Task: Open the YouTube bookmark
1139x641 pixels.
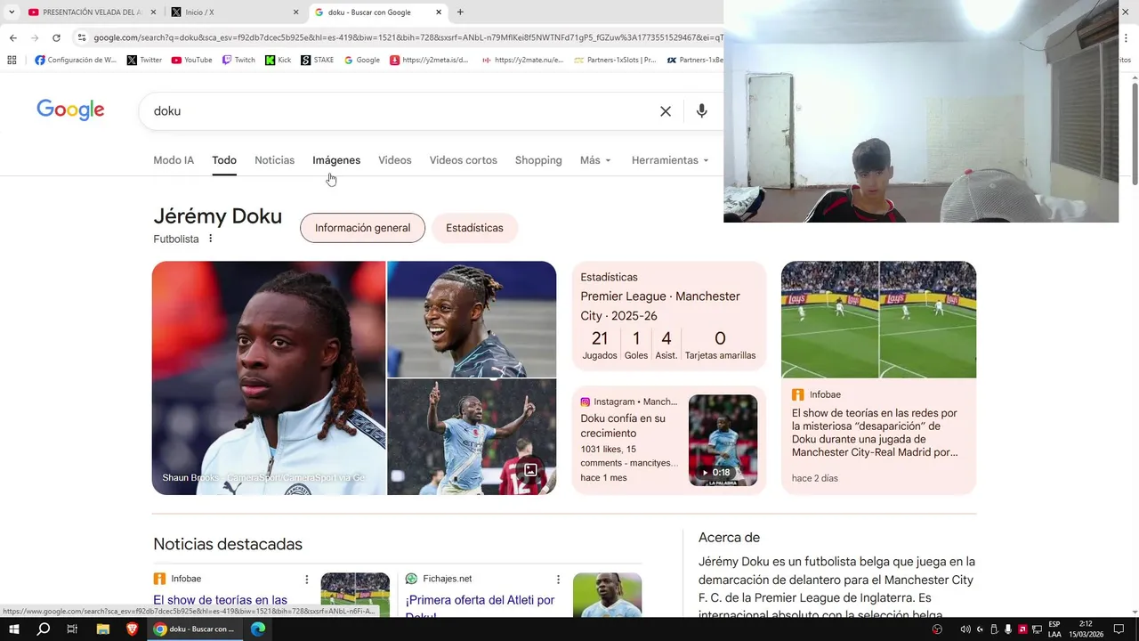Action: [x=191, y=60]
